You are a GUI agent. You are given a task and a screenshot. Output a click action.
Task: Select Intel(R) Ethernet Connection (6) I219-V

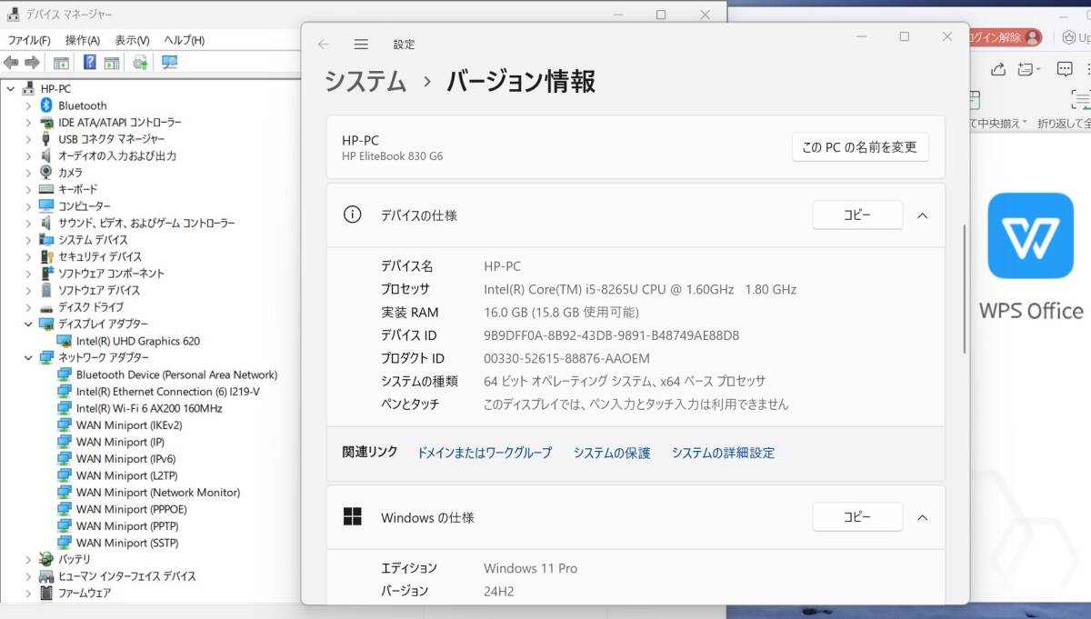(167, 391)
